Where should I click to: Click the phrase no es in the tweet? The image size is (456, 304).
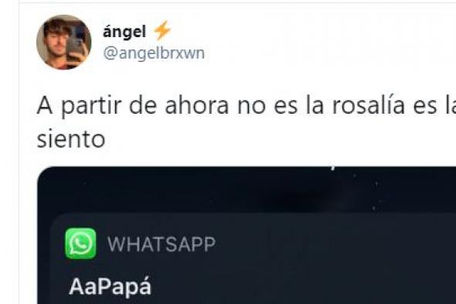pyautogui.click(x=267, y=106)
